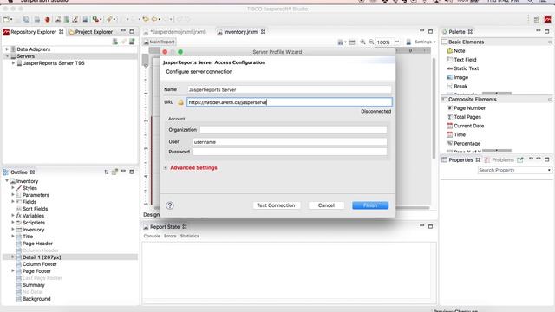Pick Static Text from Palette
This screenshot has height=312, width=555.
466,68
